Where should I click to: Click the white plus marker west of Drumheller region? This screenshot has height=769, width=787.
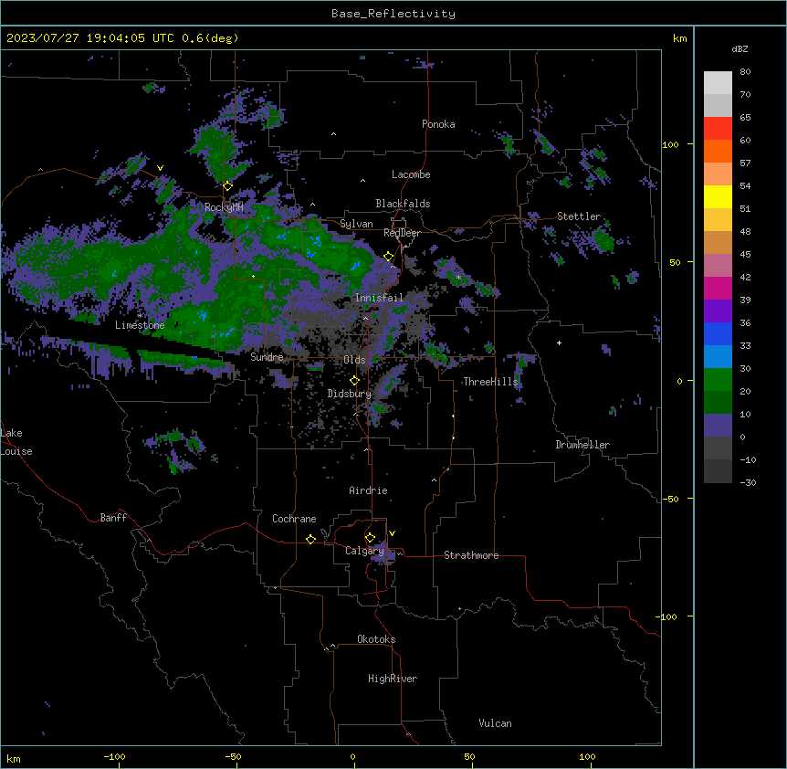click(559, 342)
